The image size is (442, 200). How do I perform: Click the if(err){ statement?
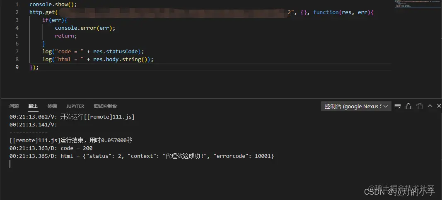click(x=55, y=20)
